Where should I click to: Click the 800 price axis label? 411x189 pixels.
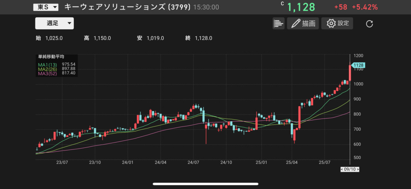[x=356, y=114]
